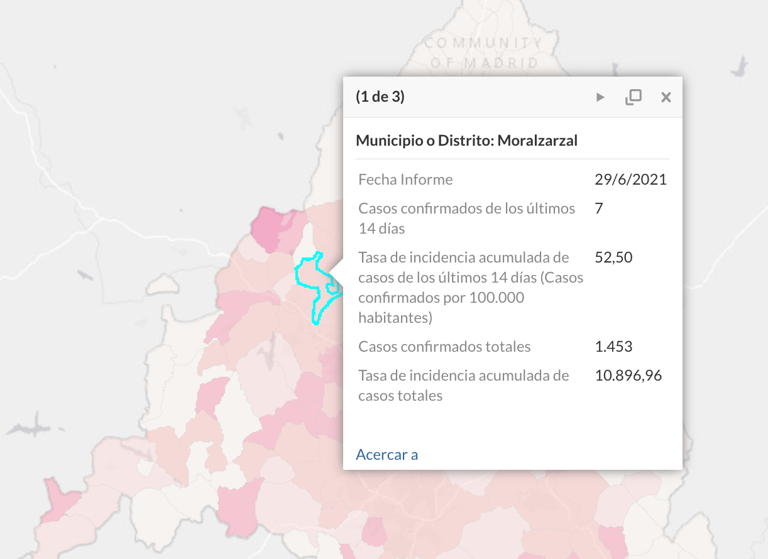Screen dimensions: 768x559
Task: Click the 14-day confirmed cases value 7
Action: pyautogui.click(x=599, y=208)
